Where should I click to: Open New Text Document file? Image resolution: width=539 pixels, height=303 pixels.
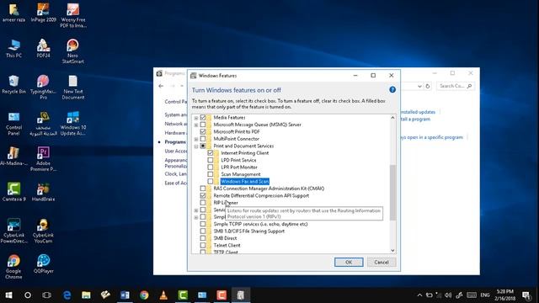click(x=73, y=88)
